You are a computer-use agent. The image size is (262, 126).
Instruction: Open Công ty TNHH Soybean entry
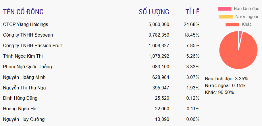click(x=28, y=35)
